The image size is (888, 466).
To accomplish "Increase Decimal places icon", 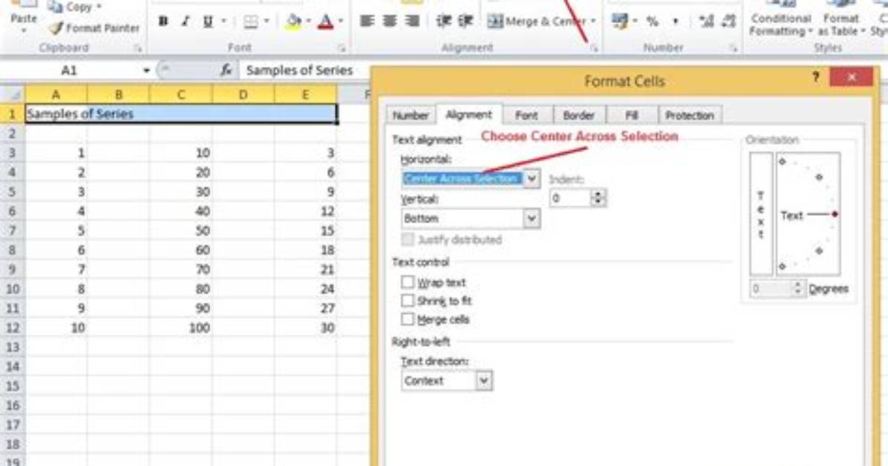I will [707, 22].
